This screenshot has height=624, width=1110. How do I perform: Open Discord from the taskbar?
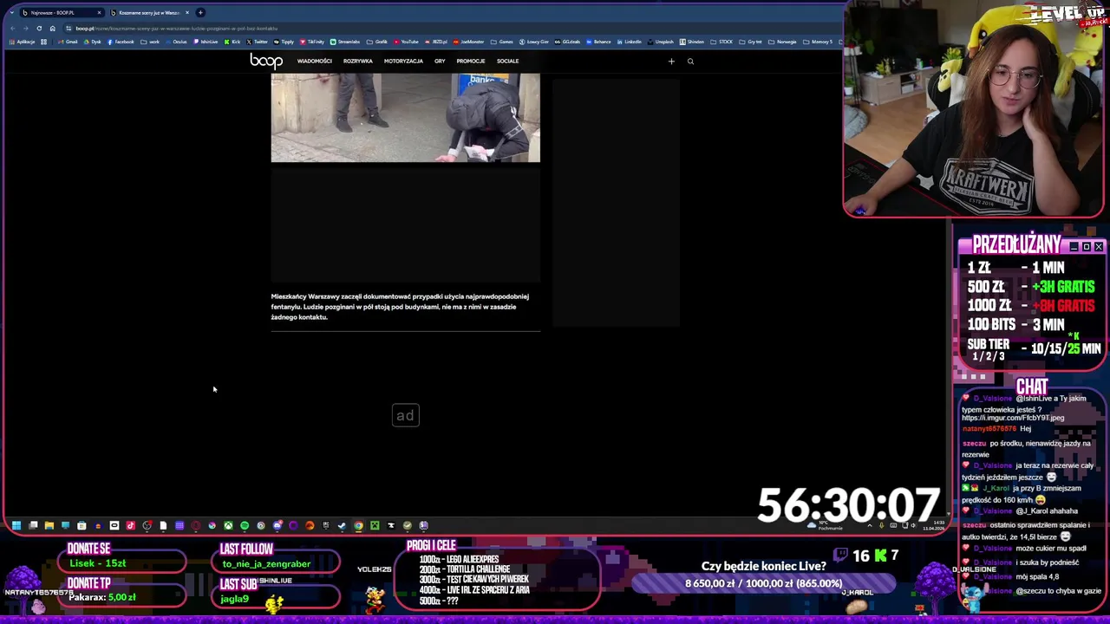pos(277,525)
